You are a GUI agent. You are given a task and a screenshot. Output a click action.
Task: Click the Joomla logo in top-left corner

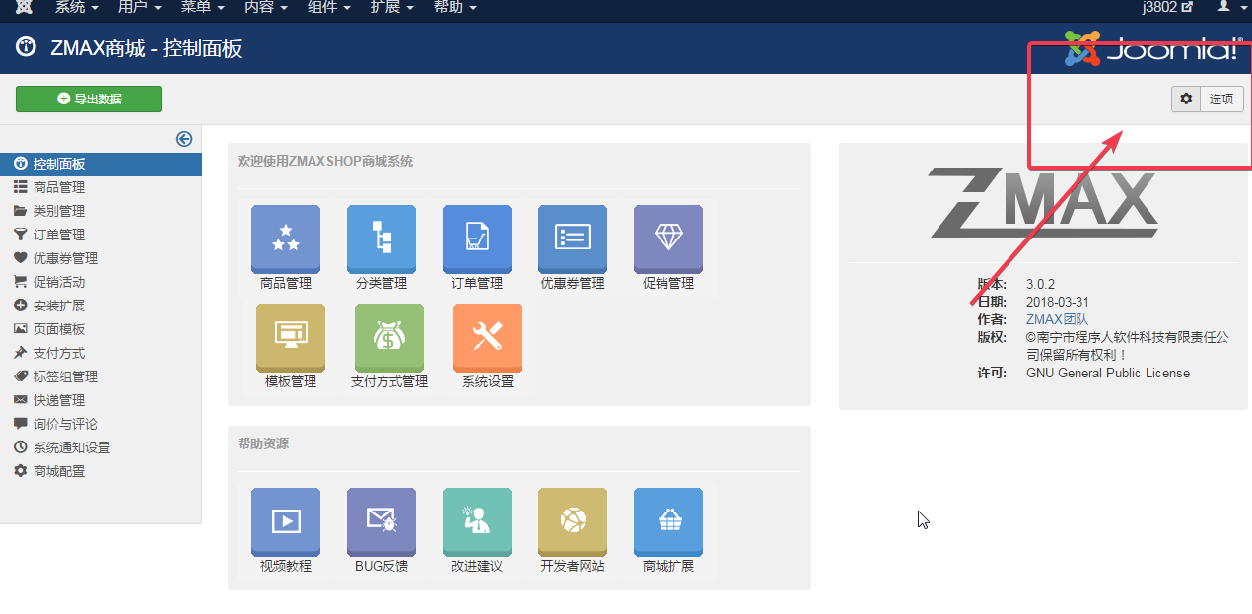[x=23, y=7]
